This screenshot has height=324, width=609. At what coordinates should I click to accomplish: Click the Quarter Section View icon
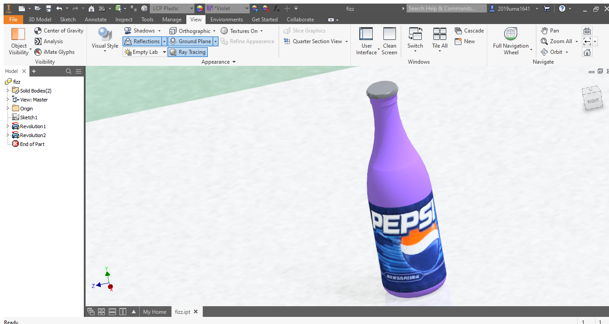click(287, 41)
